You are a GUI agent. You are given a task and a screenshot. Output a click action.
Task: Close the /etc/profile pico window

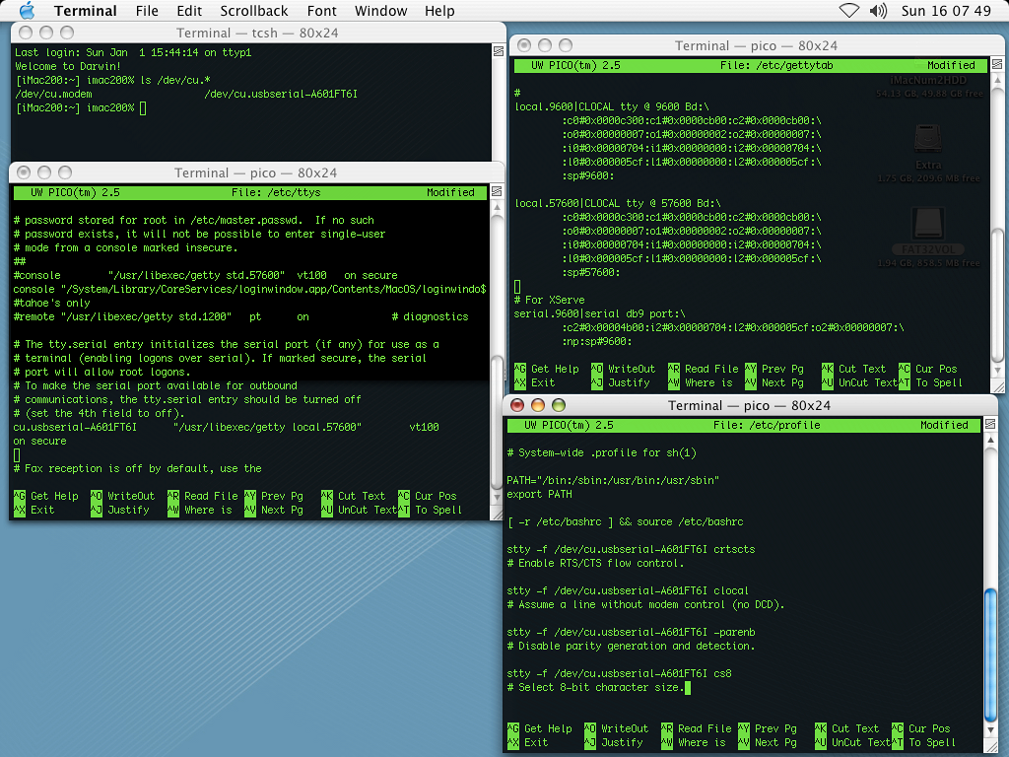tap(516, 405)
